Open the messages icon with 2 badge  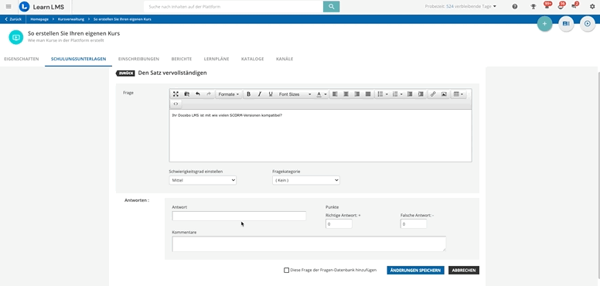[574, 5]
